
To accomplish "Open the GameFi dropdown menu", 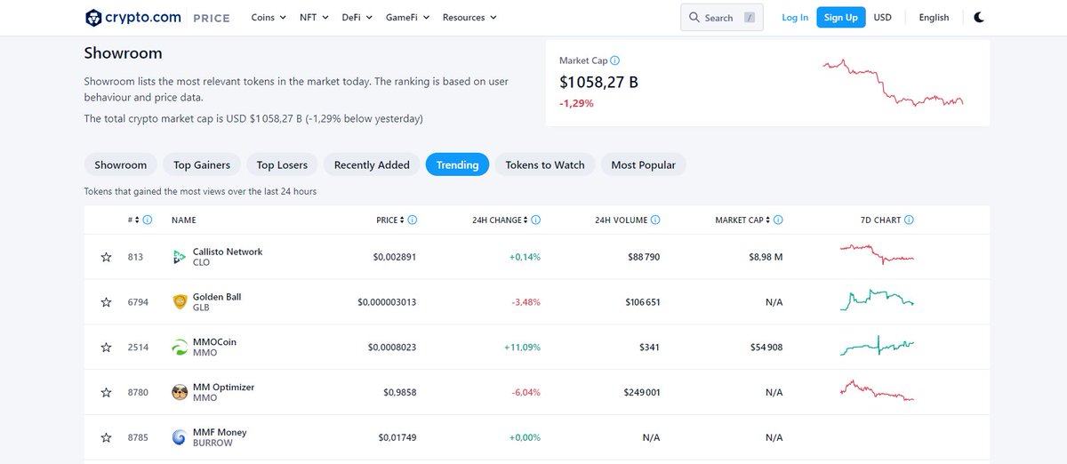I will coord(408,17).
